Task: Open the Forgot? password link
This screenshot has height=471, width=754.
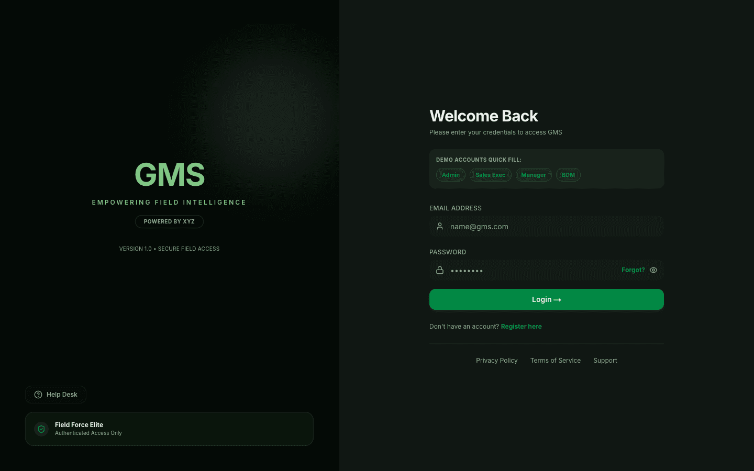Action: (x=633, y=270)
